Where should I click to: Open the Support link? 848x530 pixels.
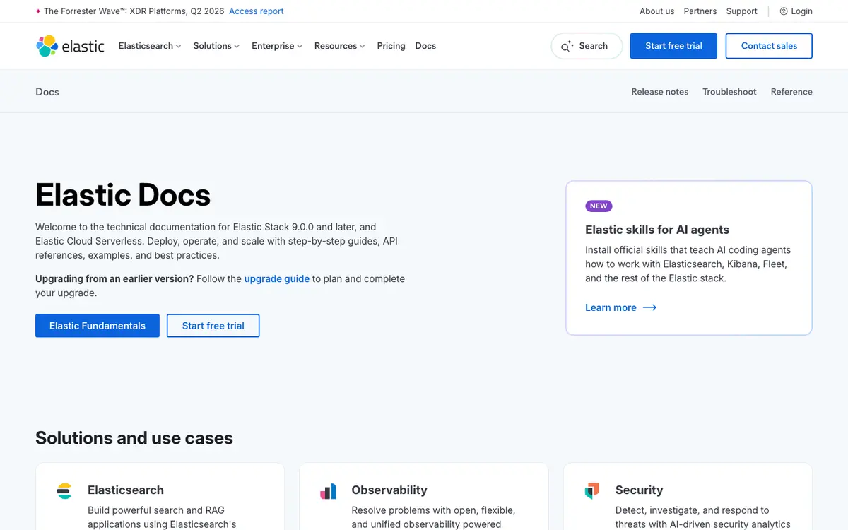click(741, 11)
